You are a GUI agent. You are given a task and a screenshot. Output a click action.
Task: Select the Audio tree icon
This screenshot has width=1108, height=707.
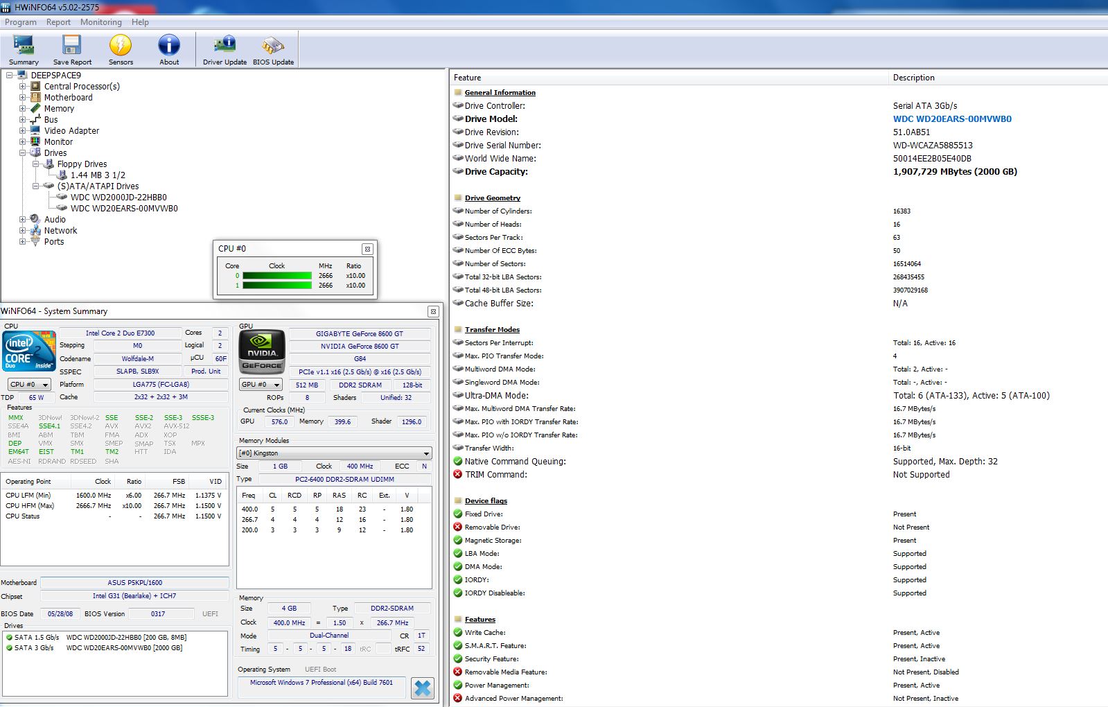point(35,220)
